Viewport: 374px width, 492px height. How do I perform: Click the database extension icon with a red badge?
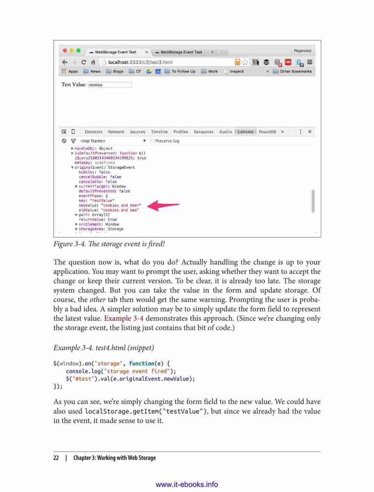[x=278, y=62]
